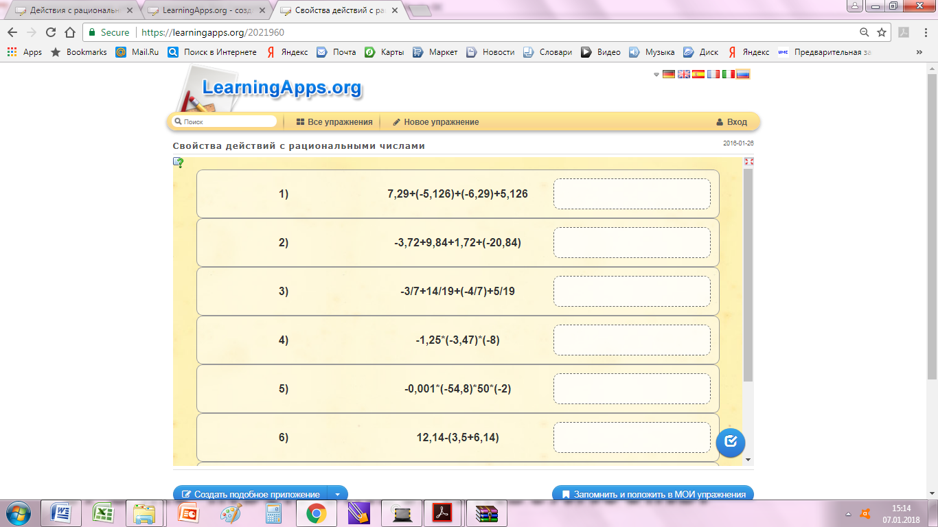Check answers with the blue round button

pyautogui.click(x=731, y=442)
